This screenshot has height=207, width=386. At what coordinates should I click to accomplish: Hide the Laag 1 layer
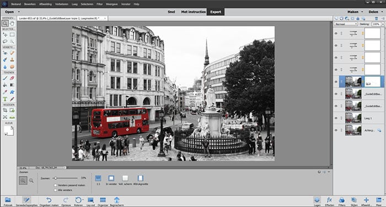point(336,118)
